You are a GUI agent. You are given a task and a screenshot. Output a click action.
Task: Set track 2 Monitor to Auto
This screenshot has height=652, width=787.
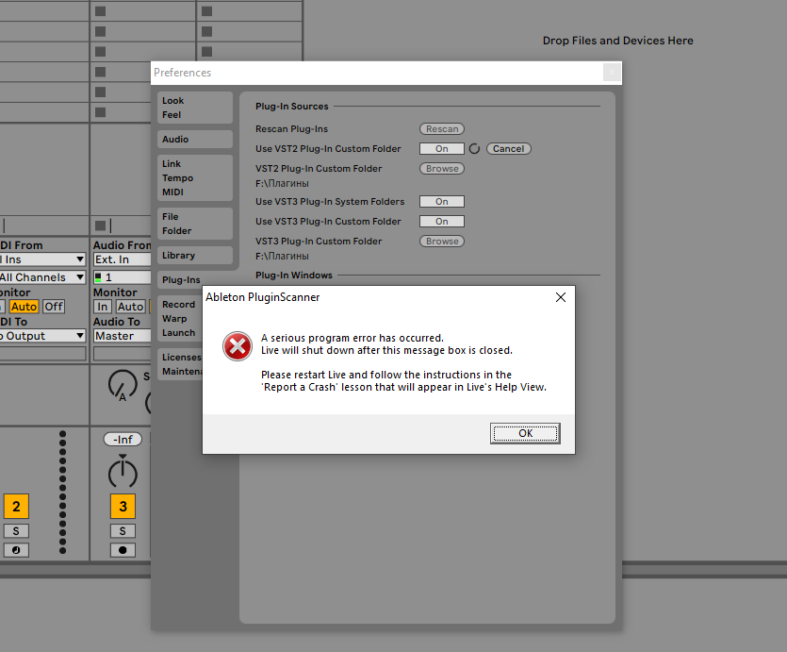click(24, 307)
